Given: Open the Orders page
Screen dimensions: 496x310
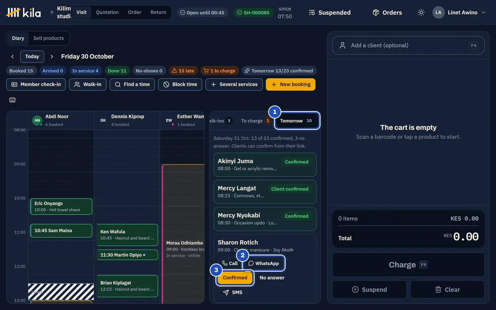Looking at the screenshot, I should [x=387, y=12].
